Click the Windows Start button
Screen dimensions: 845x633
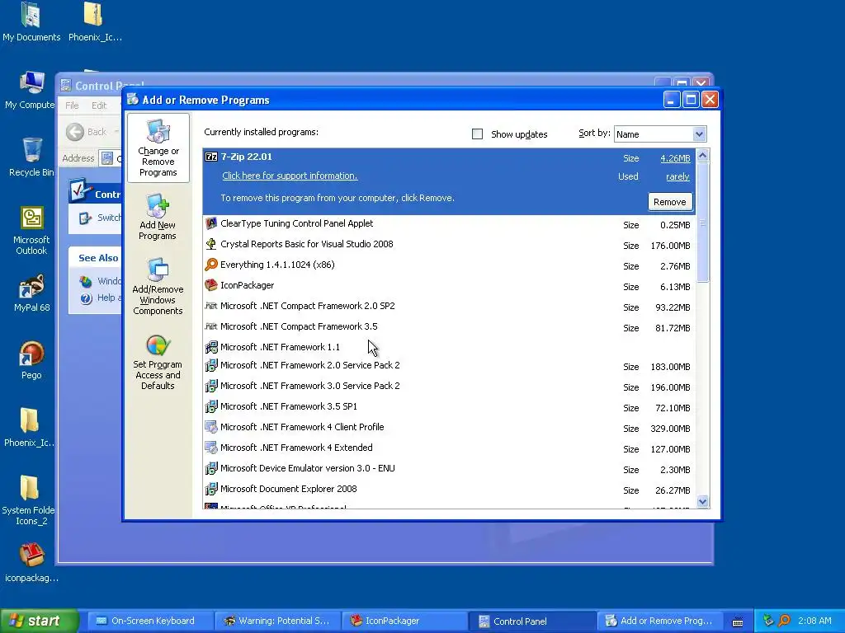tap(40, 621)
